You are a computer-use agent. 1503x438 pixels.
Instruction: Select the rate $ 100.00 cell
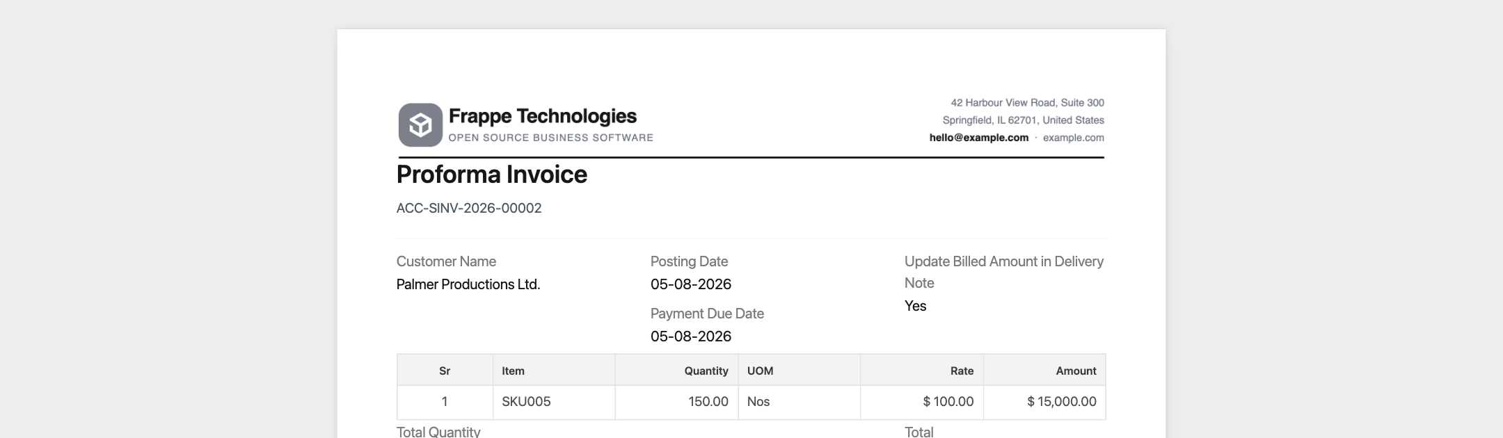tap(922, 402)
